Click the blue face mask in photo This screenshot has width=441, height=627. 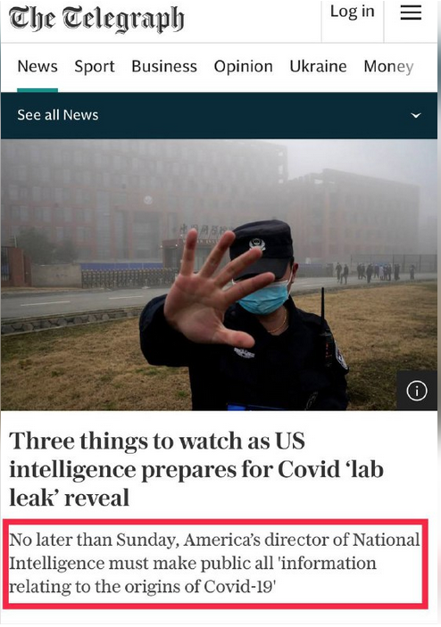[x=264, y=298]
